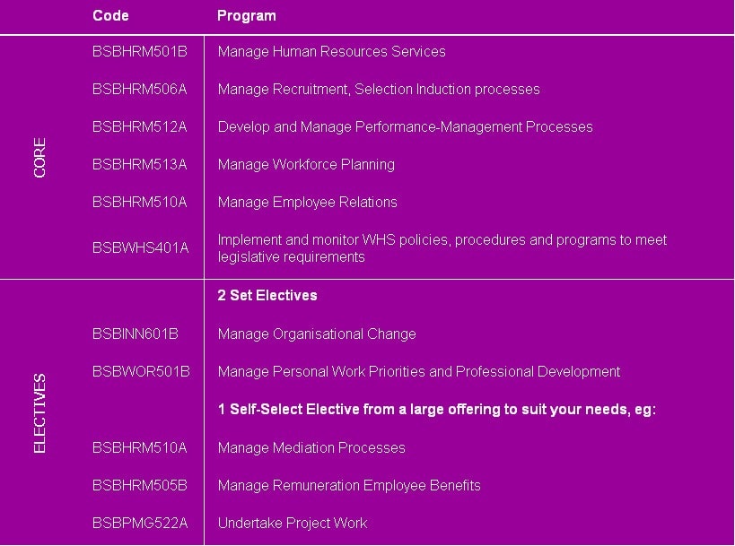Screen dimensions: 735x546
Task: Click the BSBWOR501B course code
Action: pos(141,372)
